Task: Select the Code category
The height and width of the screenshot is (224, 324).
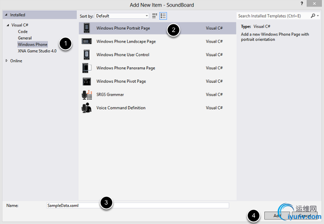Action: (23, 32)
